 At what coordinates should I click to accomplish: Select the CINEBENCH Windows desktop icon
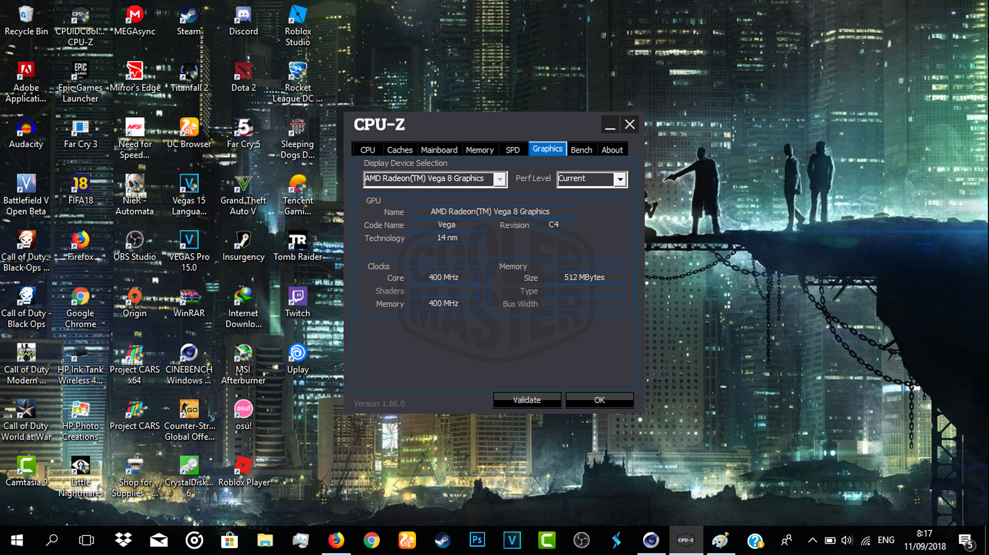(x=189, y=364)
